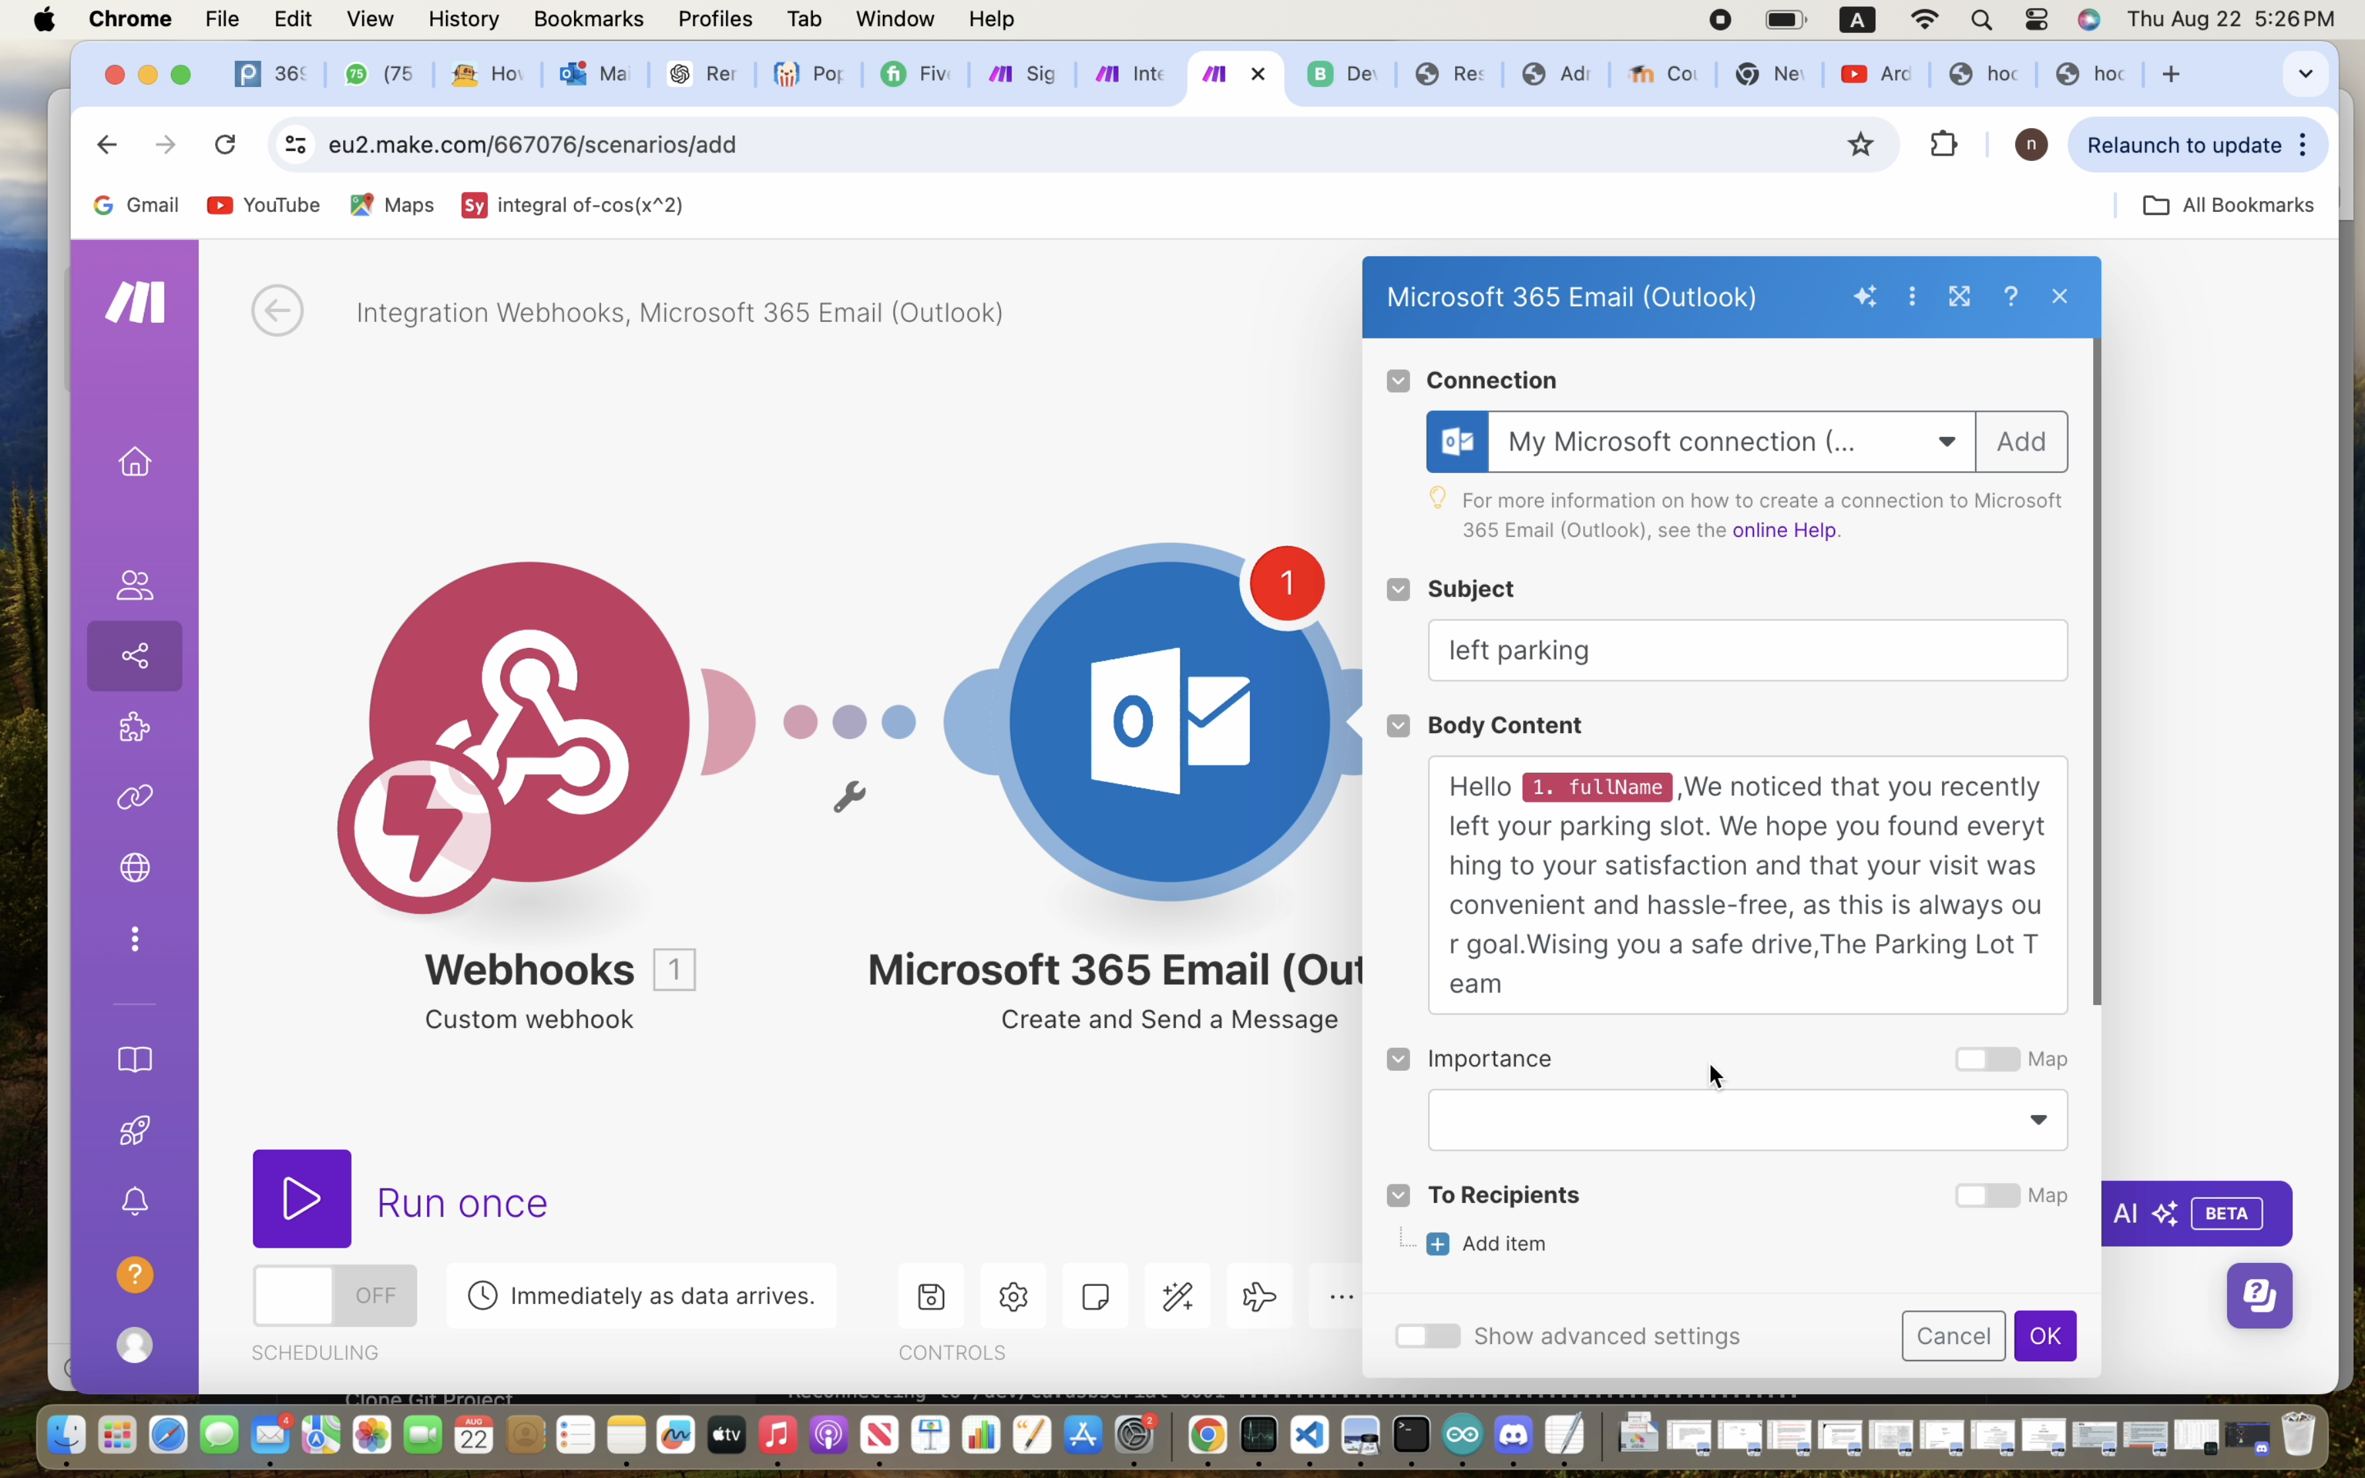
Task: Open the panel help question mark
Action: pyautogui.click(x=2011, y=296)
